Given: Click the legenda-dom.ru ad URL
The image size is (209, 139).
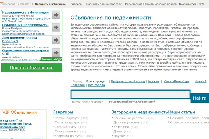Looking at the screenshot, I should point(11,44).
